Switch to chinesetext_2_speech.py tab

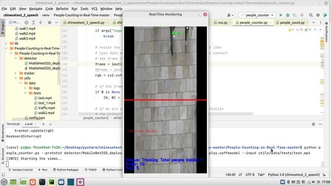86,23
